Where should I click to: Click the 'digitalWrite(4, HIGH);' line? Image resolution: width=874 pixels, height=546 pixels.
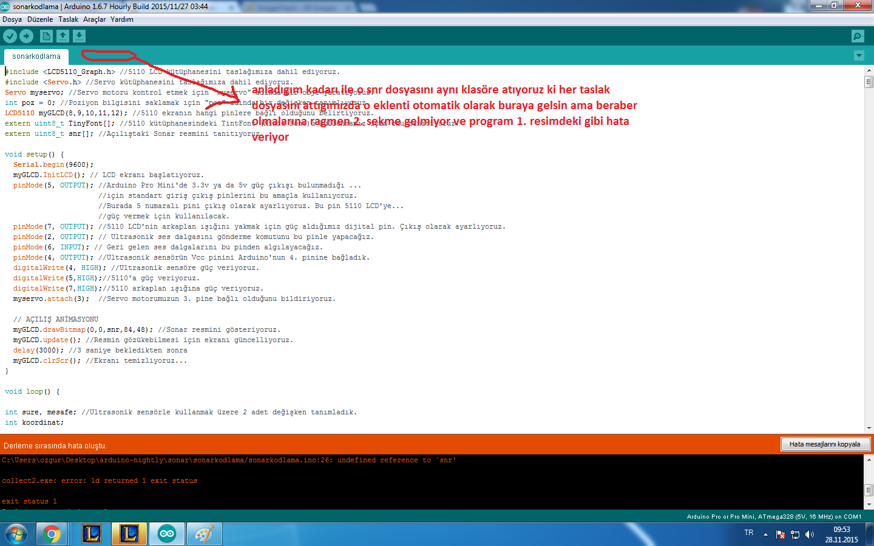(x=136, y=268)
